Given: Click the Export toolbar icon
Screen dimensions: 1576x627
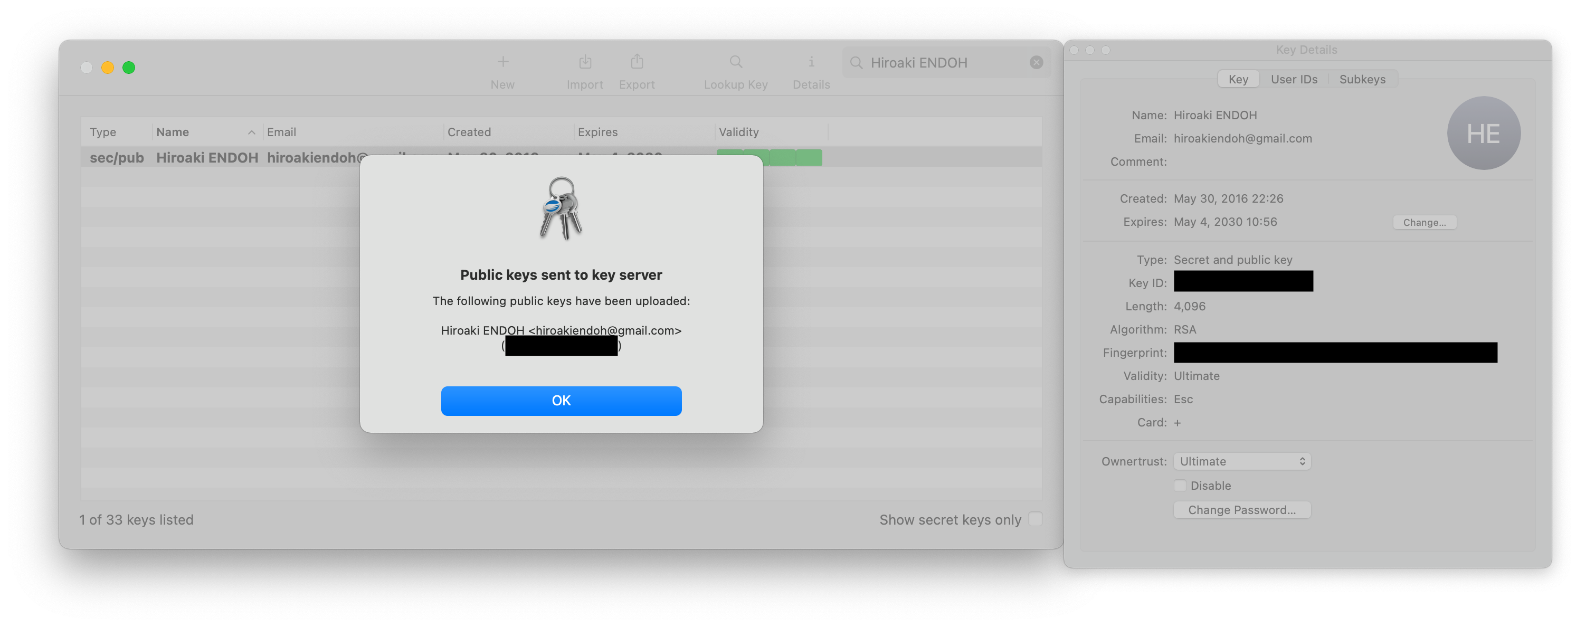Looking at the screenshot, I should click(637, 62).
